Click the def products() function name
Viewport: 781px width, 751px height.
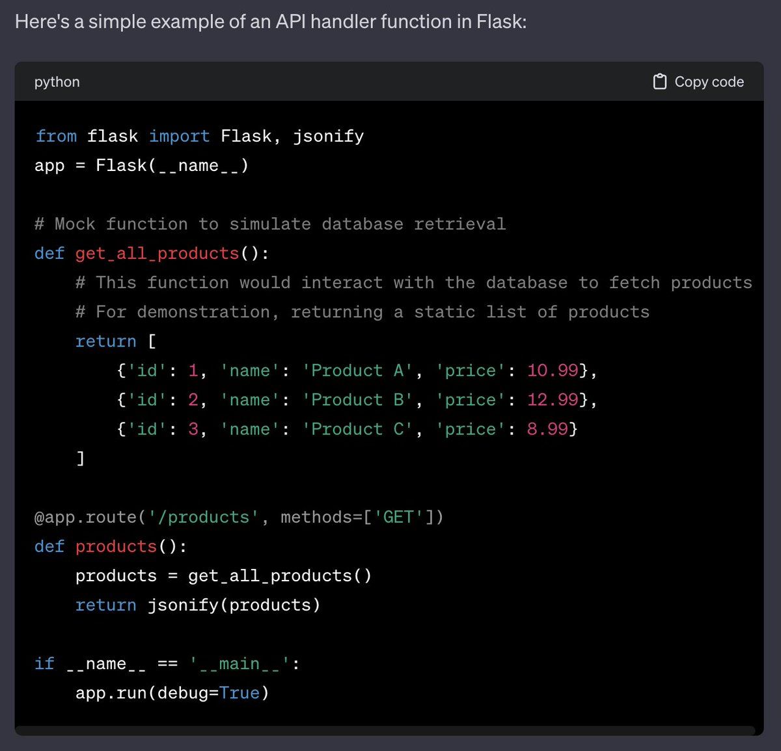116,546
